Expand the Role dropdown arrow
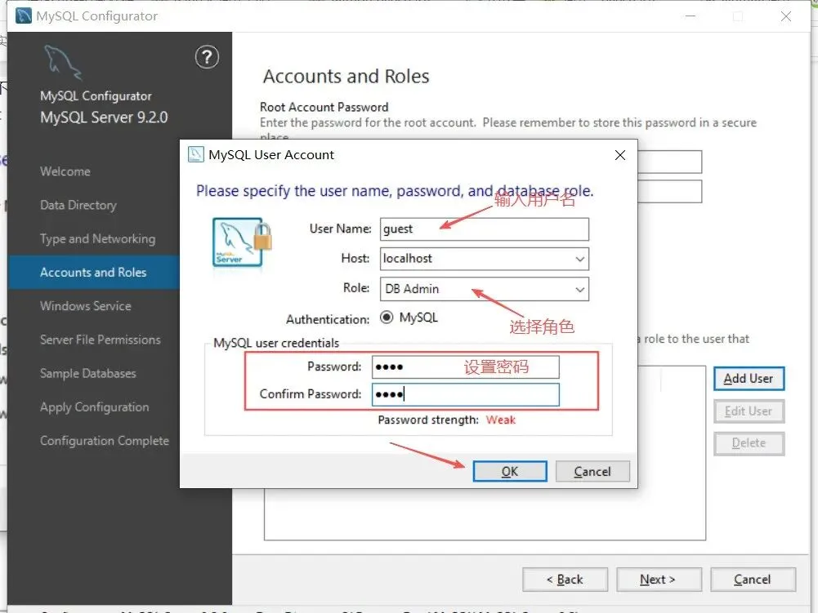Screen dimensions: 818x613 [x=579, y=289]
